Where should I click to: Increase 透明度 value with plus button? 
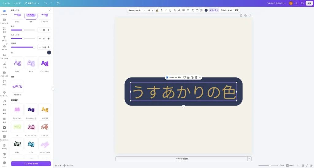48,47
